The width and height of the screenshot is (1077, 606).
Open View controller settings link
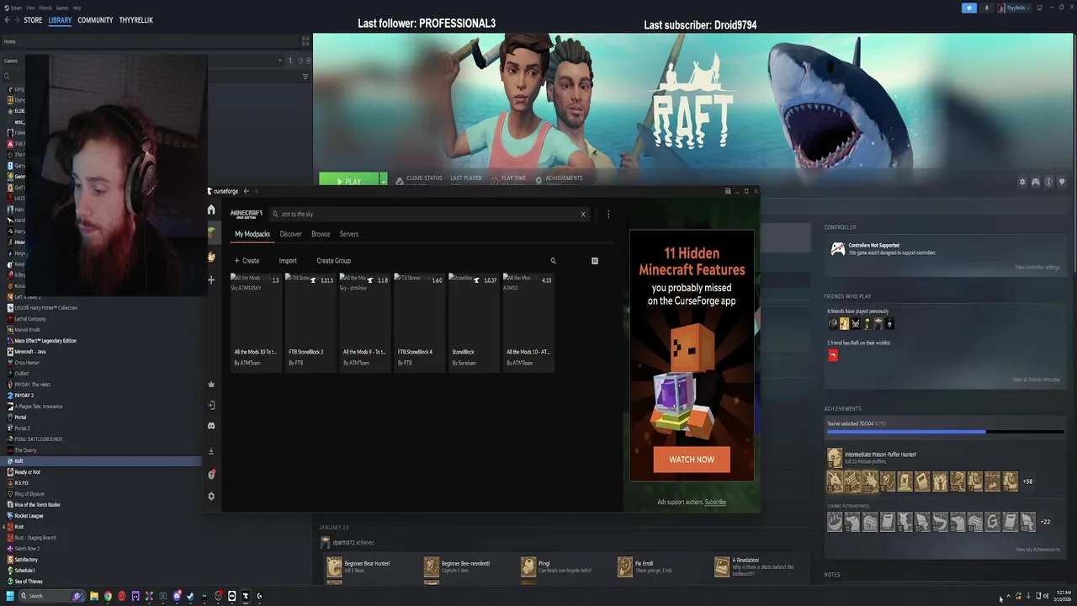pyautogui.click(x=1037, y=267)
